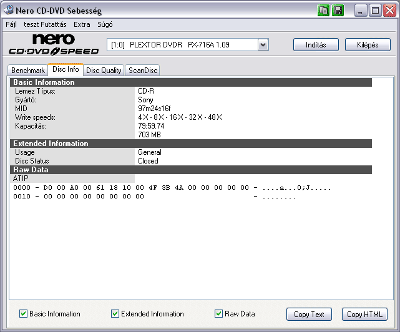Click the green save floppy icon in title bar

pyautogui.click(x=338, y=11)
